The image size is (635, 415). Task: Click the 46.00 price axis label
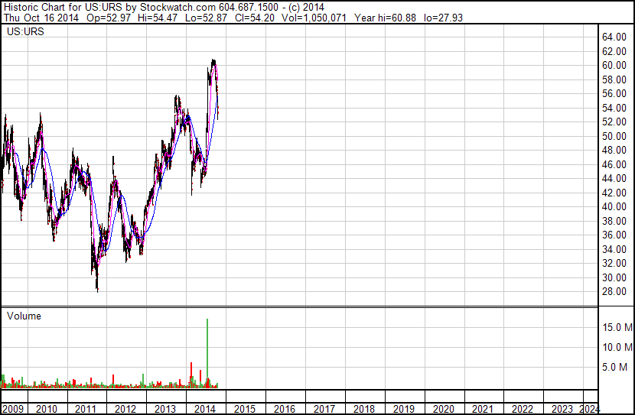click(614, 164)
